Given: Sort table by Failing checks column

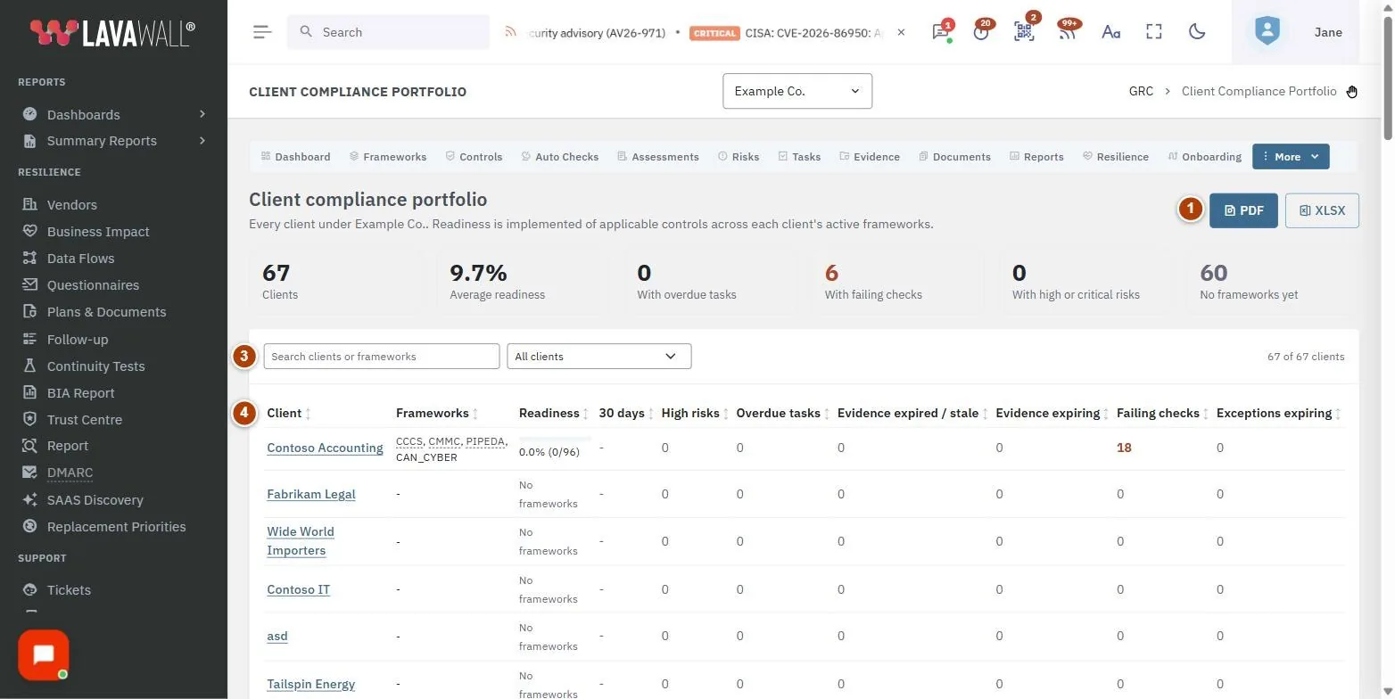Looking at the screenshot, I should tap(1162, 413).
